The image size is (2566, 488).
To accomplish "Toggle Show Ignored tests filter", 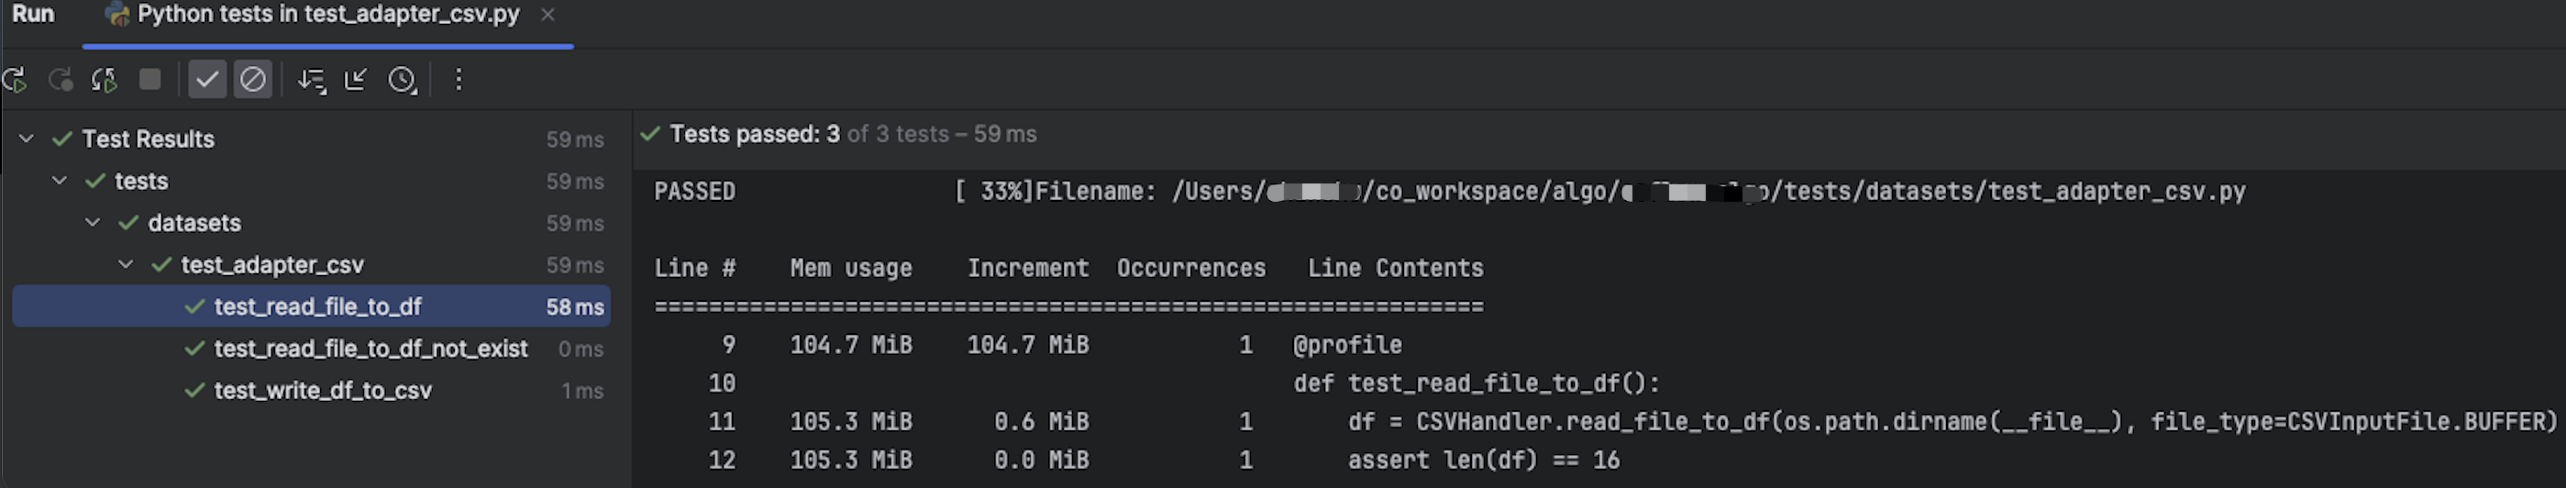I will click(253, 80).
